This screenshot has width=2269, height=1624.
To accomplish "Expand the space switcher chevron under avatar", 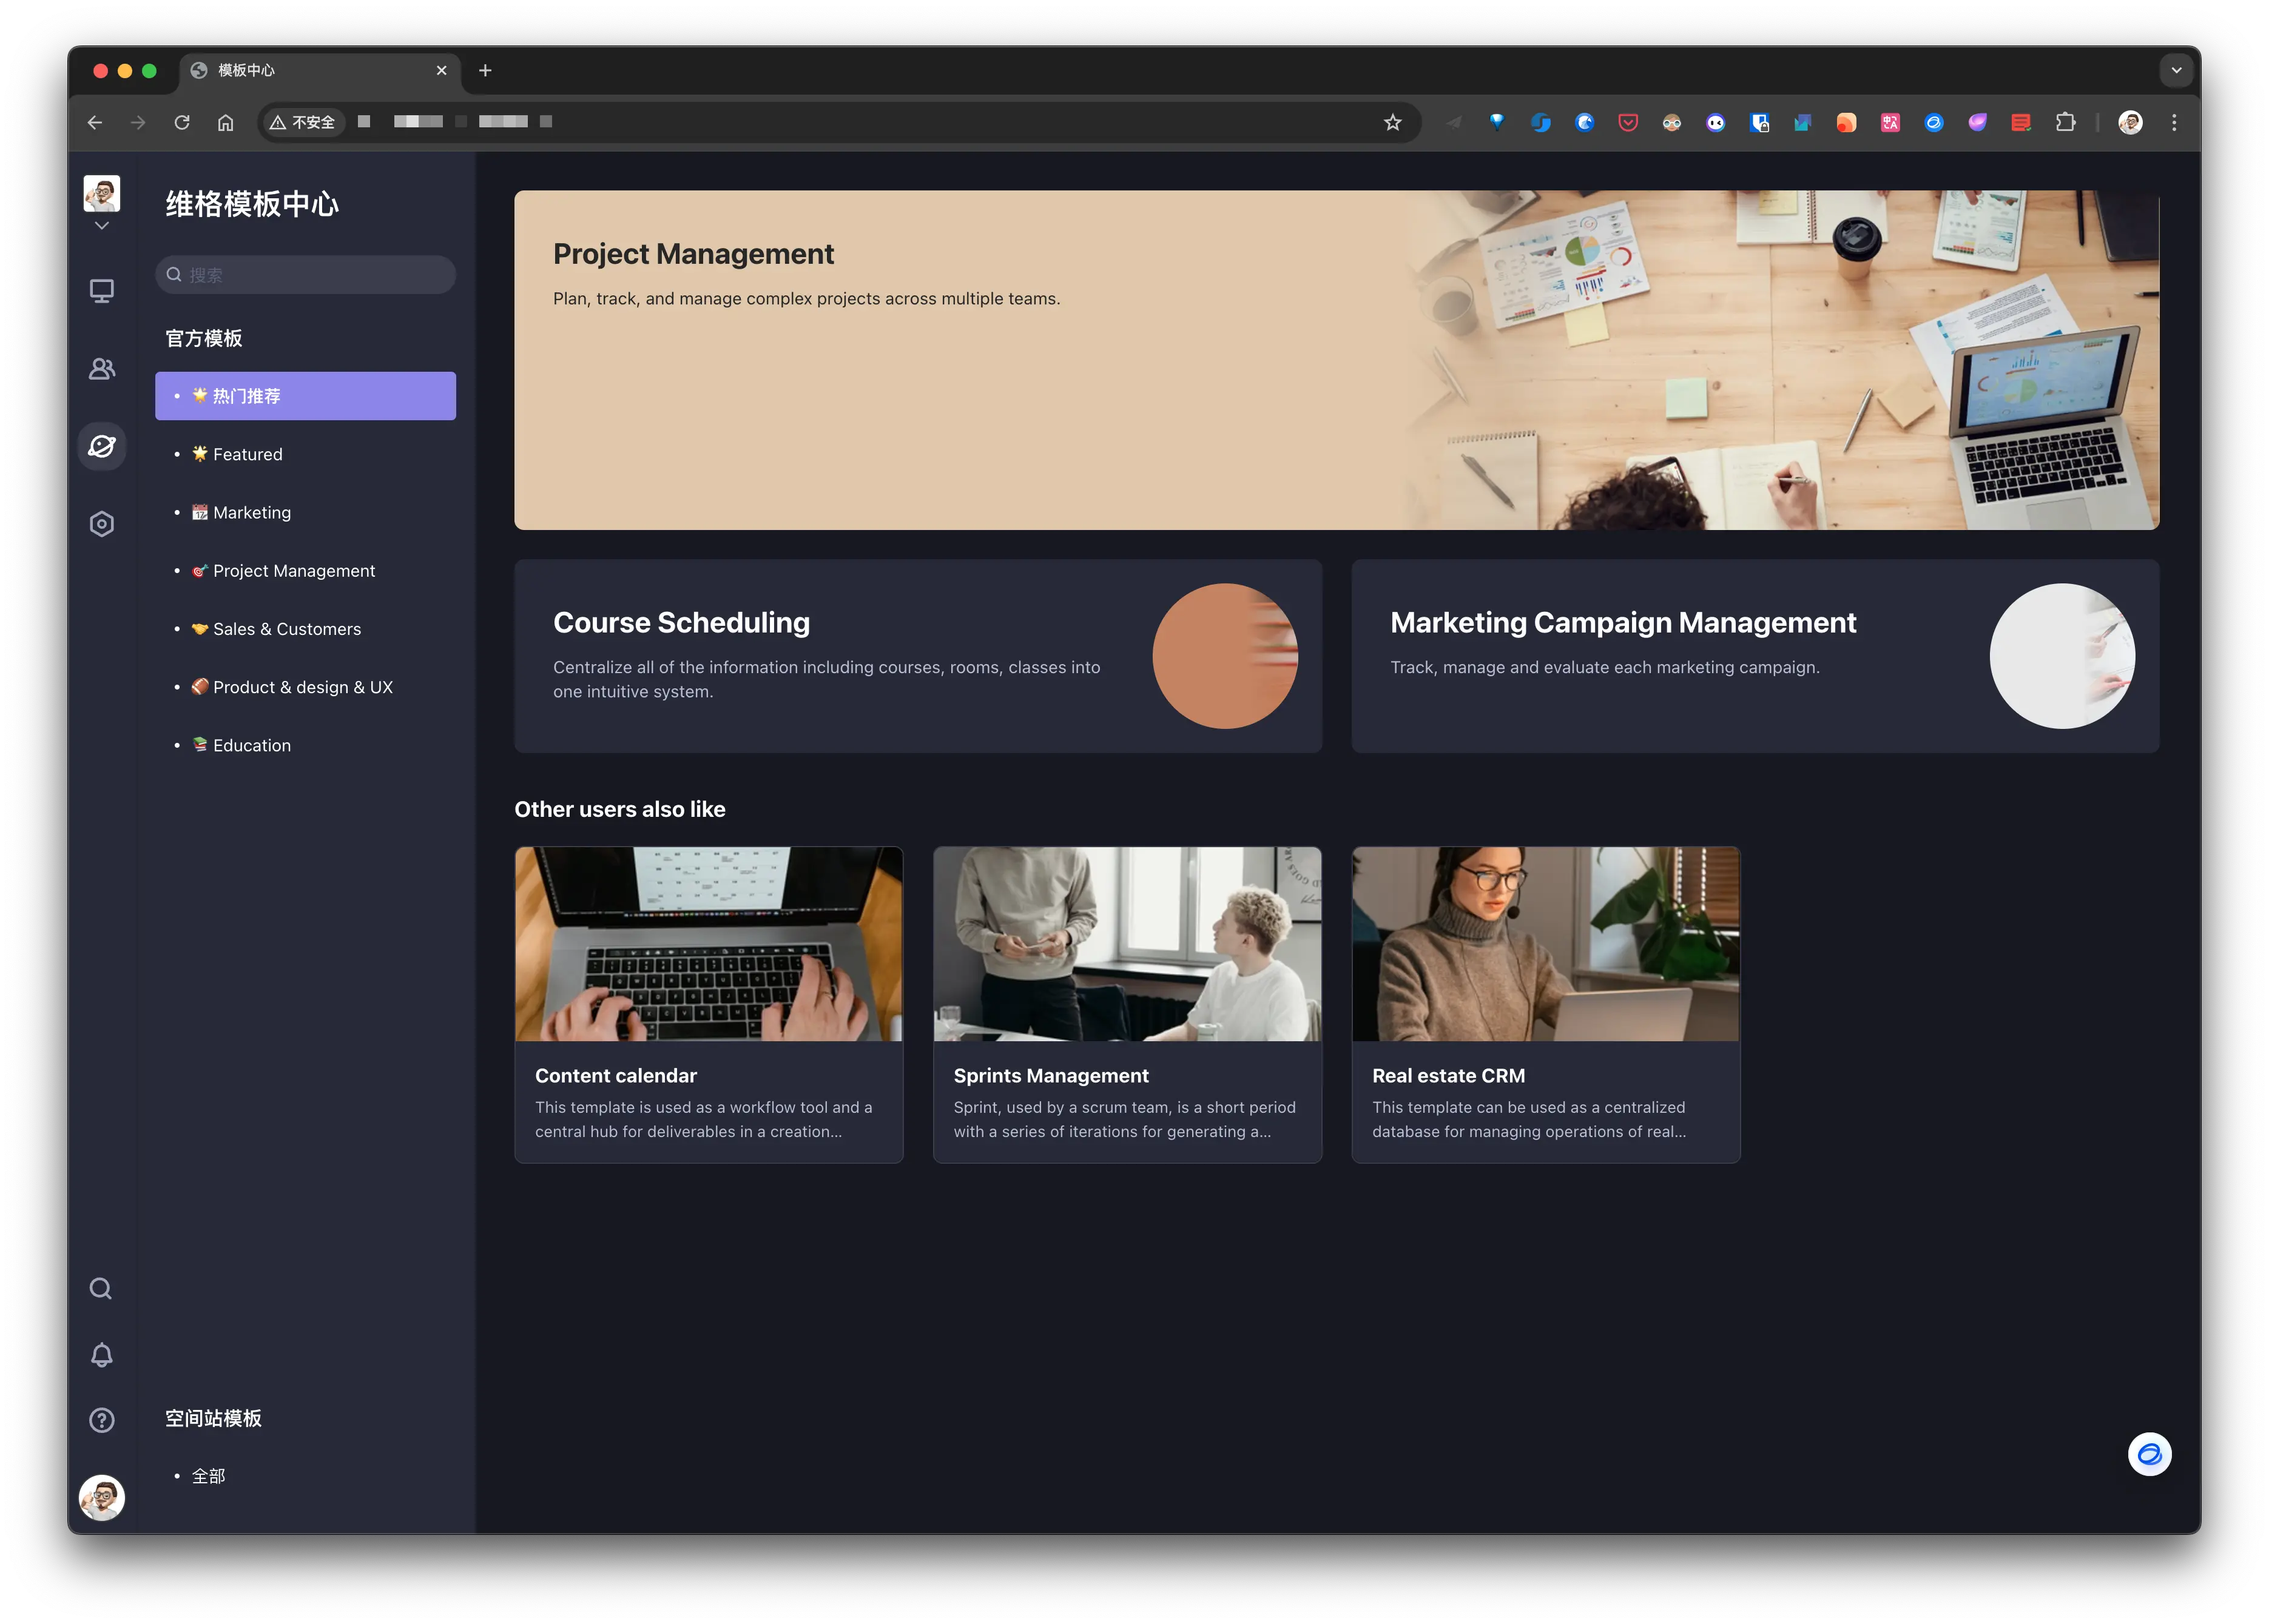I will (101, 226).
